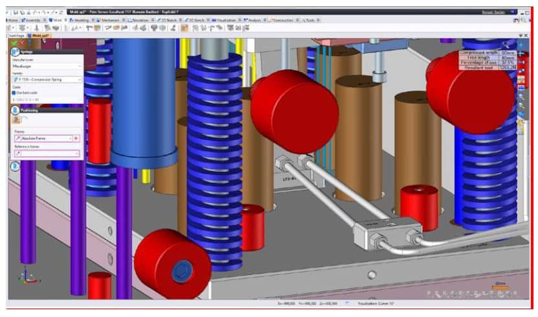
Task: Click icon right of Absolute Frame dropdown
Action: pyautogui.click(x=76, y=138)
